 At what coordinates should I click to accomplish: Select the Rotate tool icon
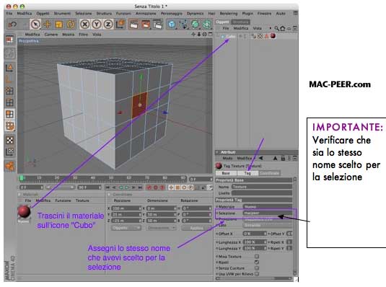pos(71,24)
